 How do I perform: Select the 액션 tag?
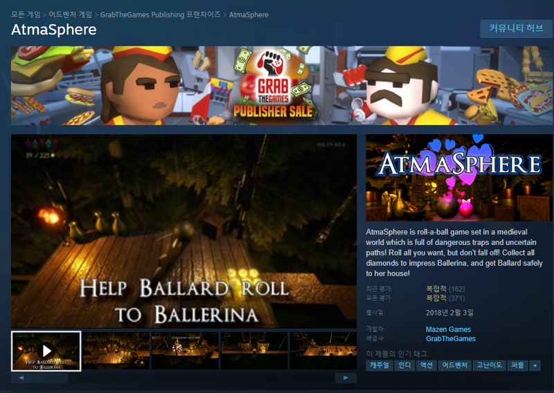point(427,365)
